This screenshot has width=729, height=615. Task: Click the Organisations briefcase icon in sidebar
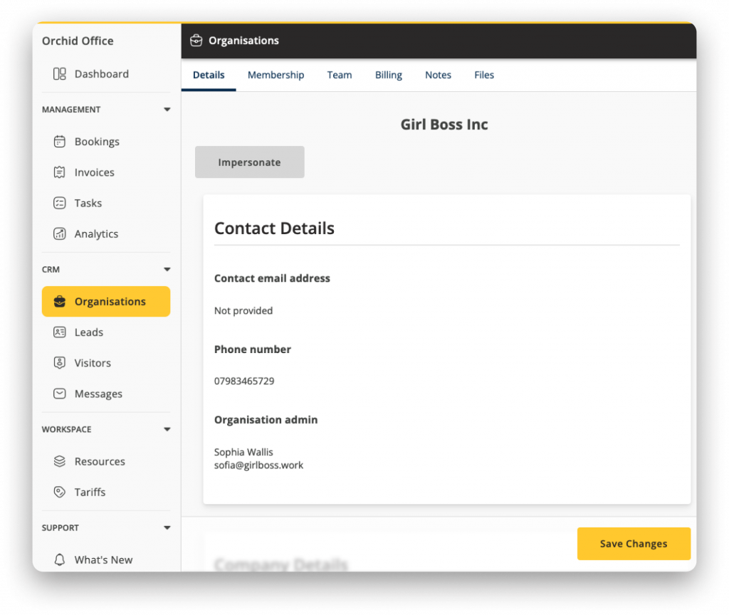pos(60,302)
